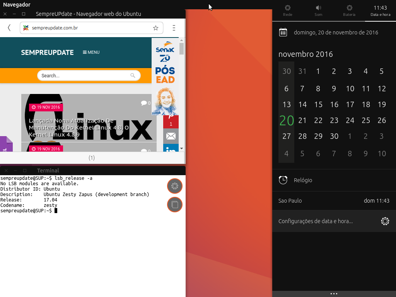The height and width of the screenshot is (297, 396).
Task: Select the Data e hora indicator tab
Action: point(381,10)
